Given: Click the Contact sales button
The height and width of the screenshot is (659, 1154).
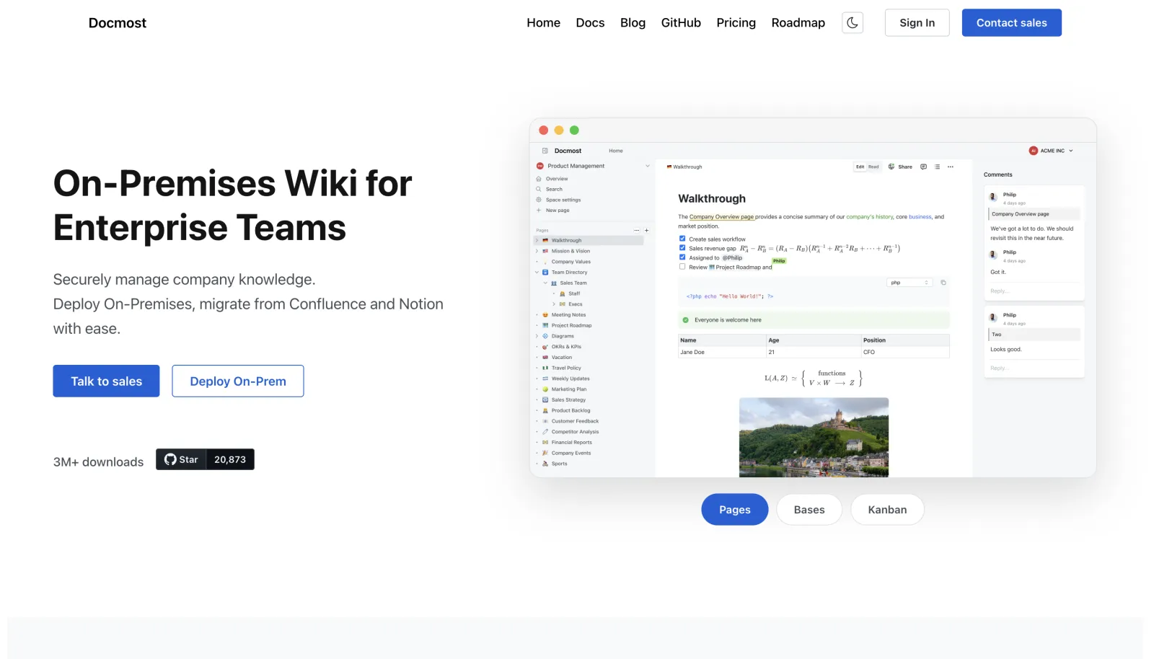Looking at the screenshot, I should (x=1011, y=22).
